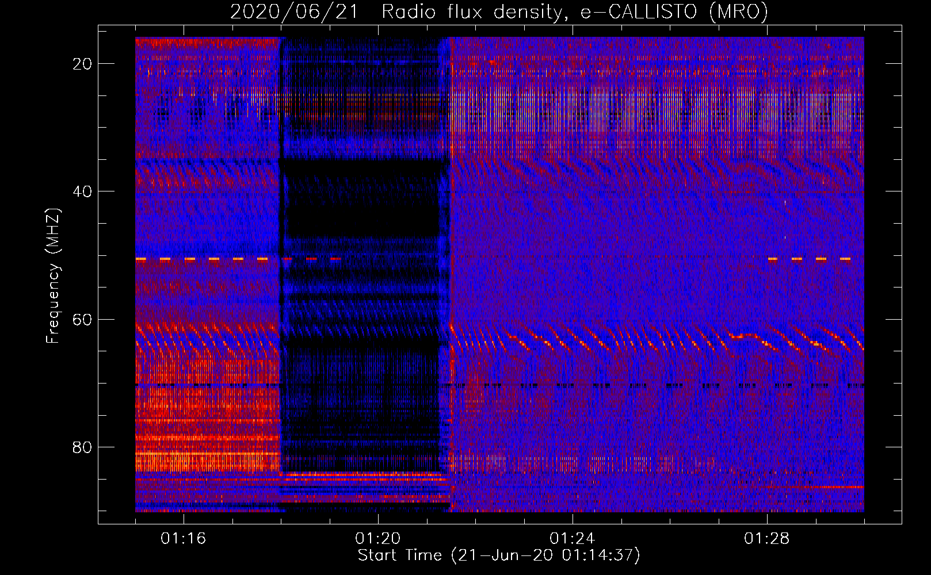Click the '01:20' time tick label

pos(377,539)
